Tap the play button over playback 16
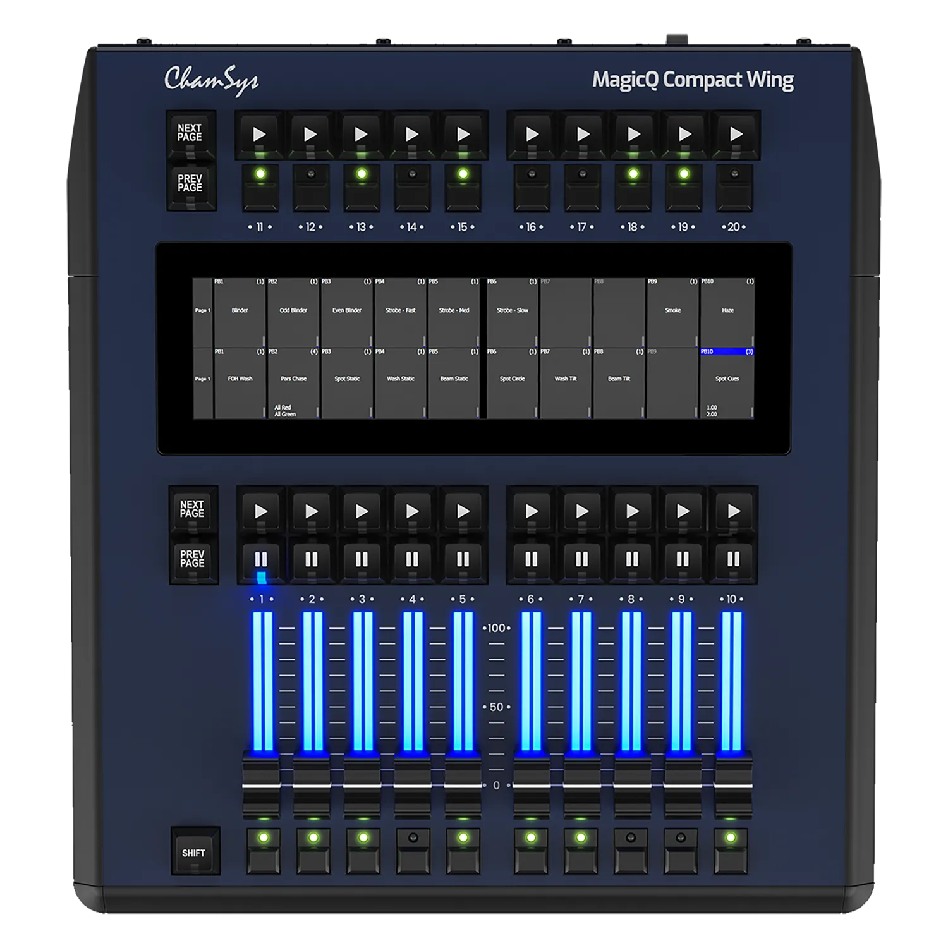 tap(532, 135)
